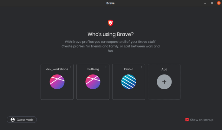Viewport: 222px width, 130px height.
Task: Open Guest mode browsing
Action: tap(22, 120)
